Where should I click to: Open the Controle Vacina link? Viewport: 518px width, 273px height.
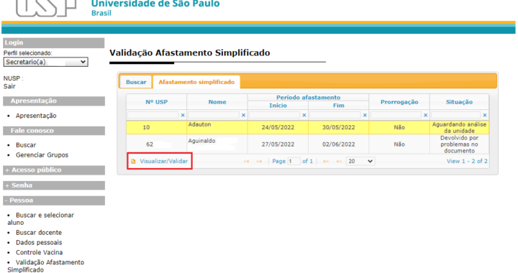click(39, 252)
